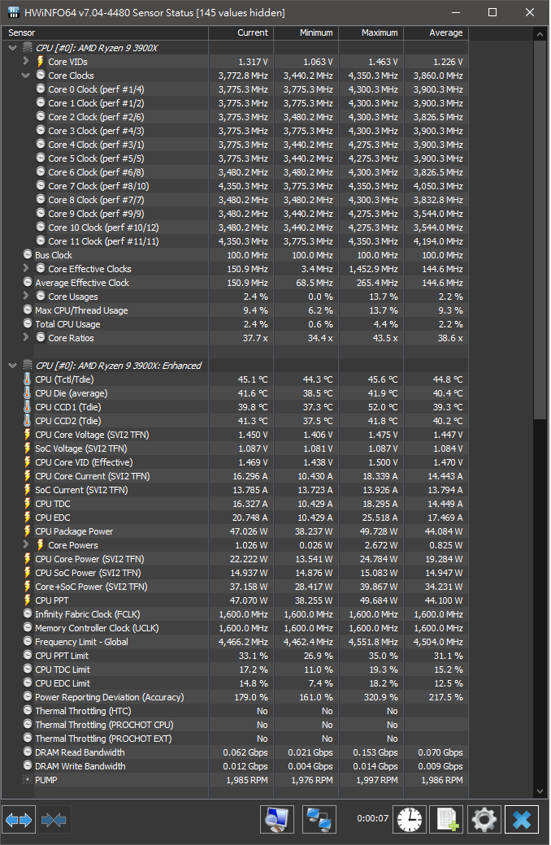
Task: Open the remote sensor monitor icon
Action: [277, 820]
